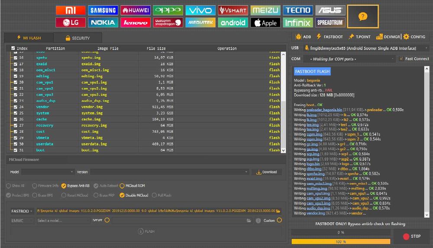The width and height of the screenshot is (433, 248).
Task: Open the ADB tool
Action: [x=303, y=37]
